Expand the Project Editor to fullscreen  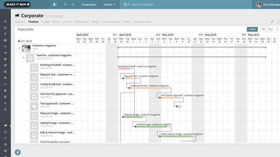tap(272, 21)
